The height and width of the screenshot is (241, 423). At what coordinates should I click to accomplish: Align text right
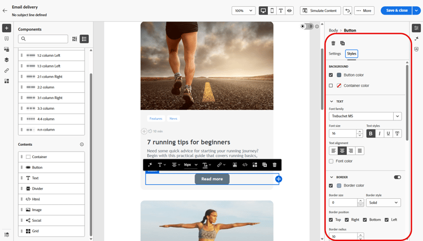(351, 150)
